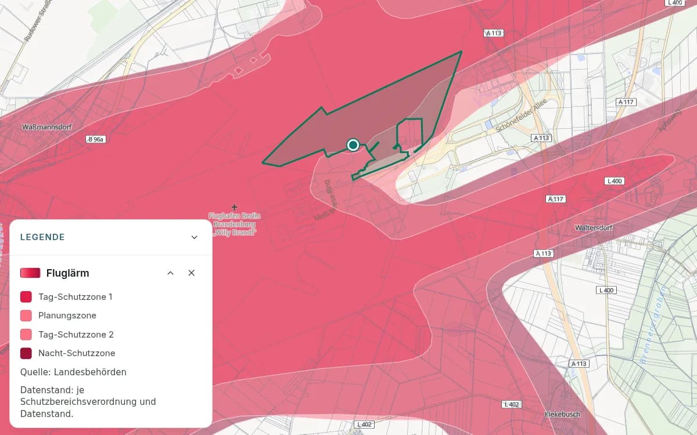The height and width of the screenshot is (435, 697).
Task: Click the teal location marker on map
Action: tap(353, 144)
